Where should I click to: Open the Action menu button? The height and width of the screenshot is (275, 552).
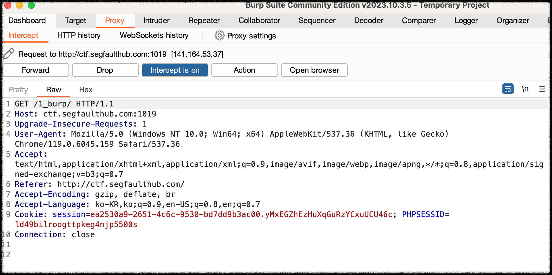click(x=244, y=70)
